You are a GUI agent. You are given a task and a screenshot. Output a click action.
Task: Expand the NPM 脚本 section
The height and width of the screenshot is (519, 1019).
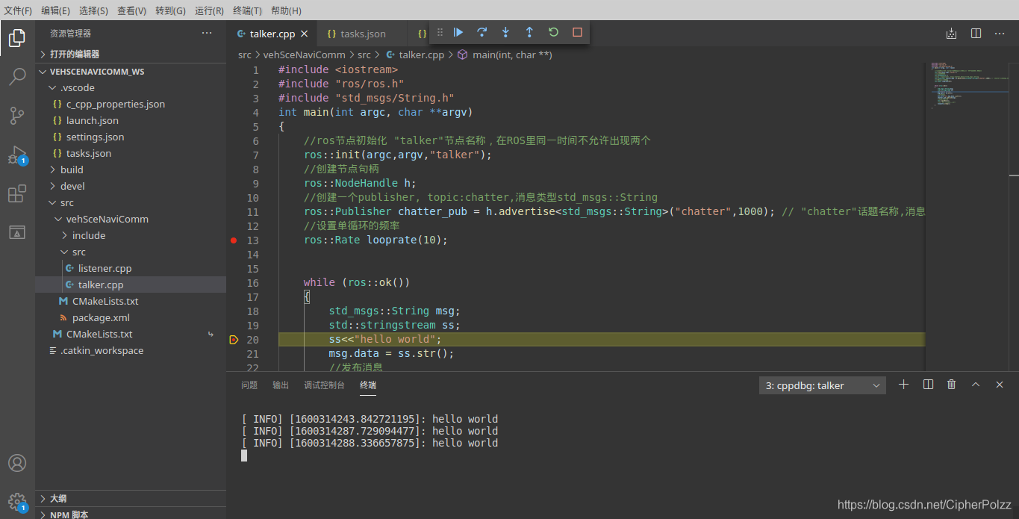(x=131, y=514)
